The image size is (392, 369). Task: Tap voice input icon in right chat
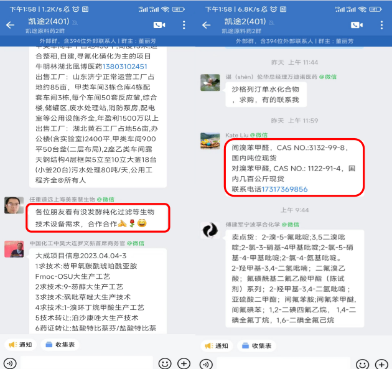pyautogui.click(x=206, y=364)
